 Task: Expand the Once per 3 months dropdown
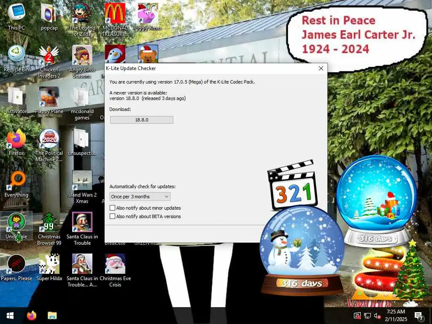coord(140,197)
